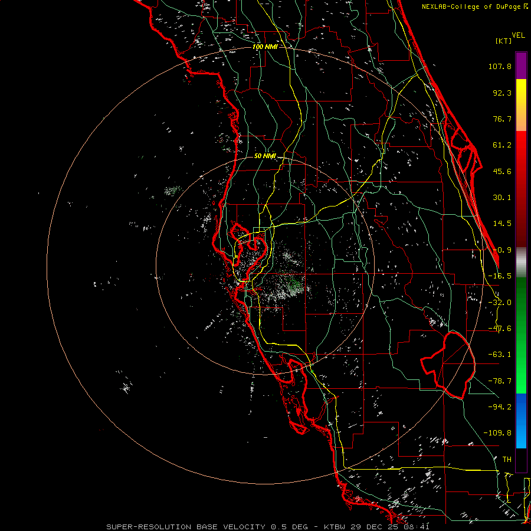Select the -47.6 velocity scale value

pyautogui.click(x=500, y=329)
